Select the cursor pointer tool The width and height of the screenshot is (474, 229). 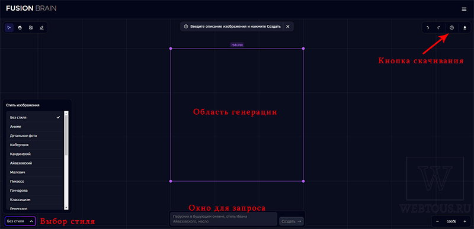pos(9,27)
